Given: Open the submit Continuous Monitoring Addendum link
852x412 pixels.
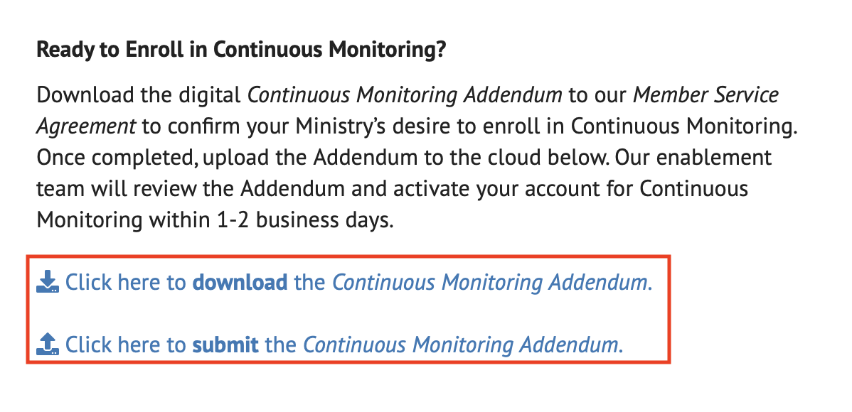Looking at the screenshot, I should coord(344,346).
